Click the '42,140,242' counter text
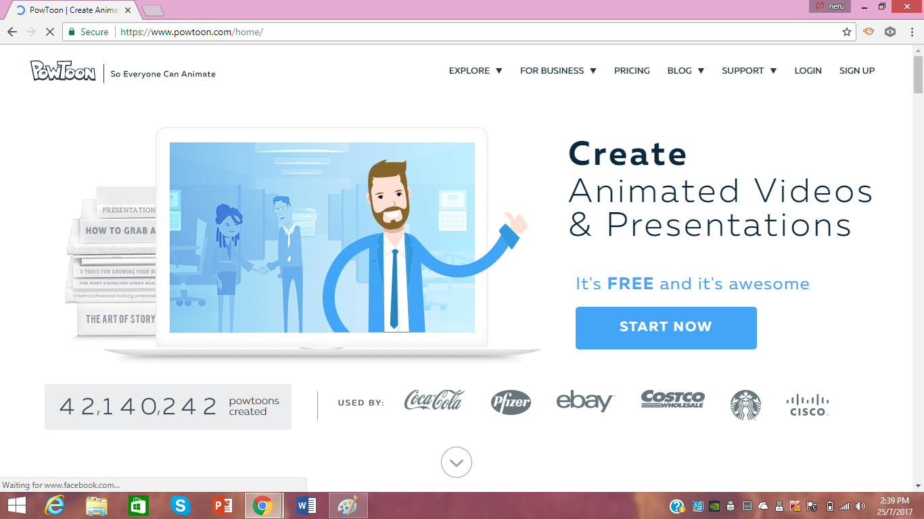This screenshot has width=924, height=519. (138, 406)
